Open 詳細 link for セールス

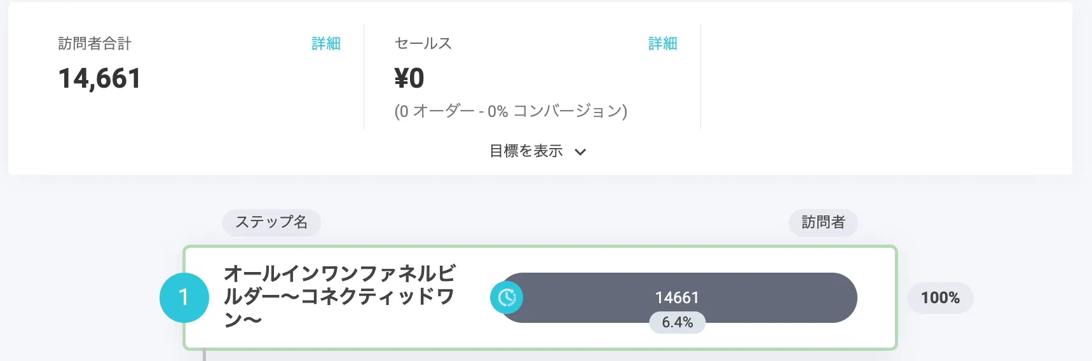click(x=662, y=43)
